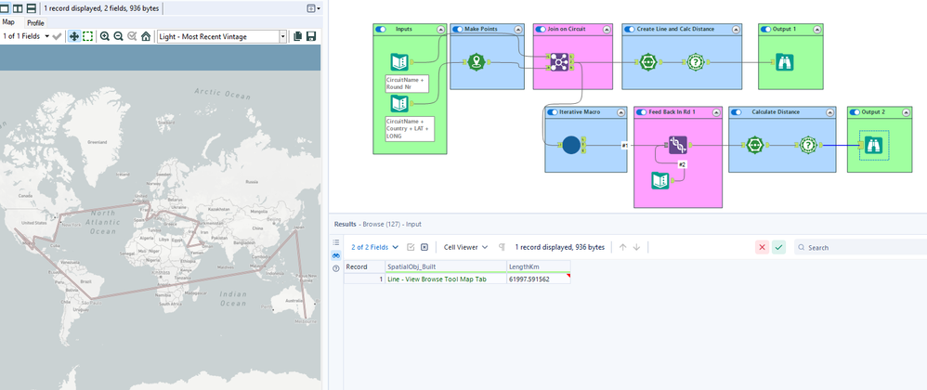This screenshot has width=927, height=390.
Task: Click the zoom to selected icon
Action: (132, 36)
